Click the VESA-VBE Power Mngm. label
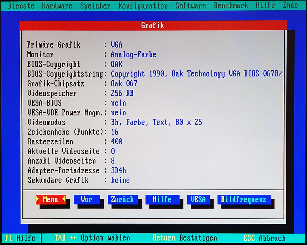The width and height of the screenshot is (307, 245). click(66, 113)
